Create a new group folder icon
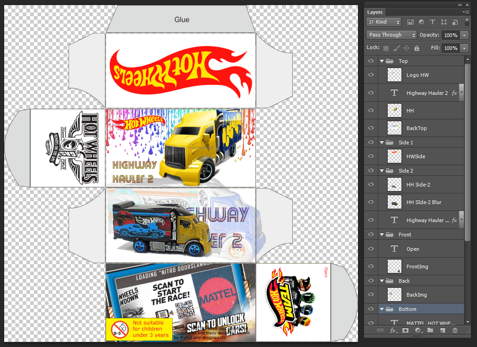Image resolution: width=477 pixels, height=347 pixels. (430, 330)
